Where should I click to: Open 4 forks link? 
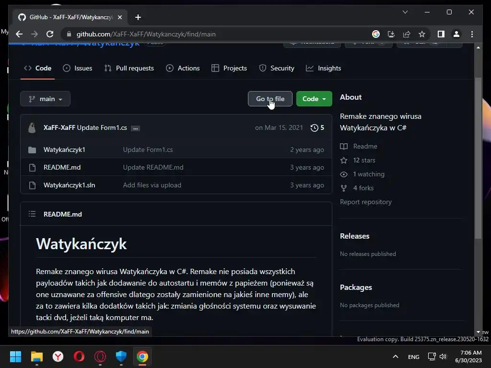coord(357,188)
